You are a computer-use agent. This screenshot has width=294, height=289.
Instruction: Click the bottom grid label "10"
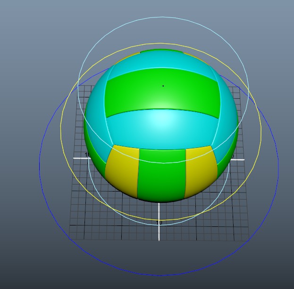pyautogui.click(x=159, y=223)
